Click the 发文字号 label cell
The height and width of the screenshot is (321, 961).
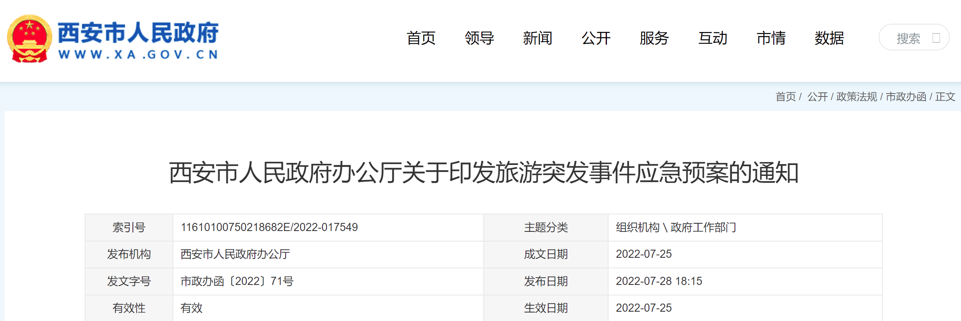click(x=129, y=281)
